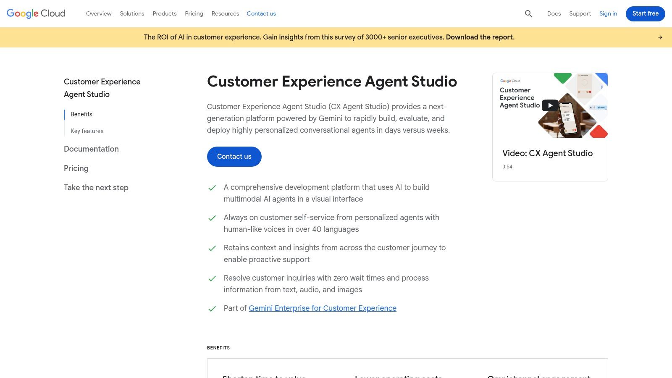The height and width of the screenshot is (378, 672).
Task: Open the Docs page
Action: pyautogui.click(x=554, y=13)
